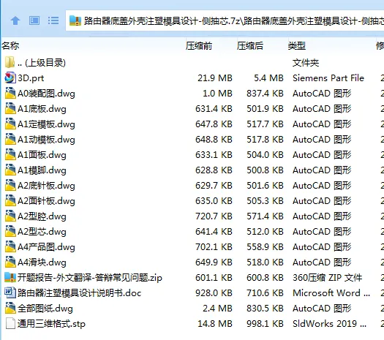Click the file name 全部图纸.dwg
This screenshot has width=384, height=340.
[45, 309]
